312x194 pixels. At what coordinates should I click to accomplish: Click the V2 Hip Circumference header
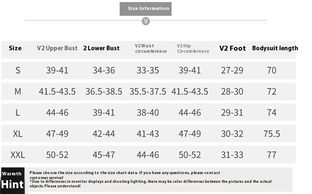click(193, 49)
